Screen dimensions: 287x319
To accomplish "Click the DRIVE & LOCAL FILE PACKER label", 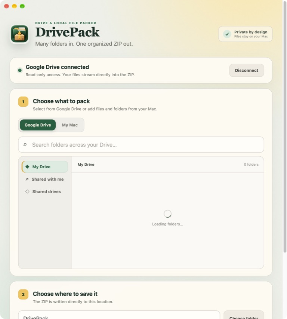I will pos(66,23).
